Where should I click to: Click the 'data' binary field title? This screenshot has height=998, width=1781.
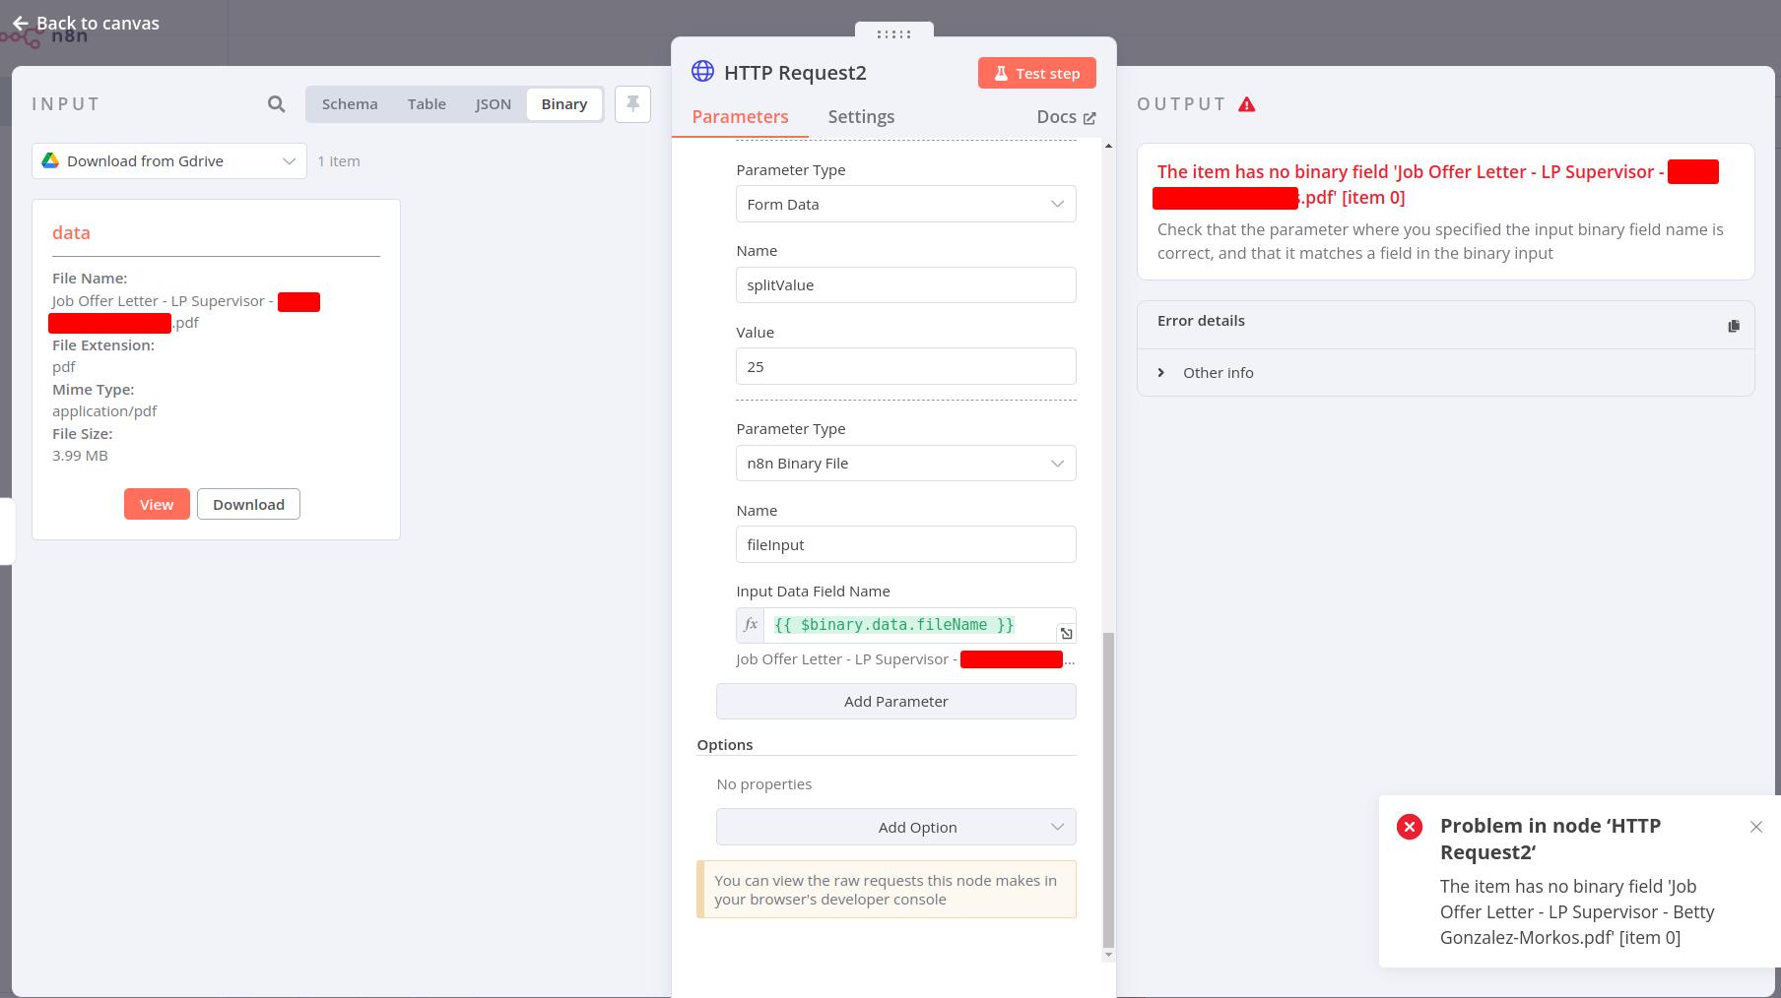[71, 232]
